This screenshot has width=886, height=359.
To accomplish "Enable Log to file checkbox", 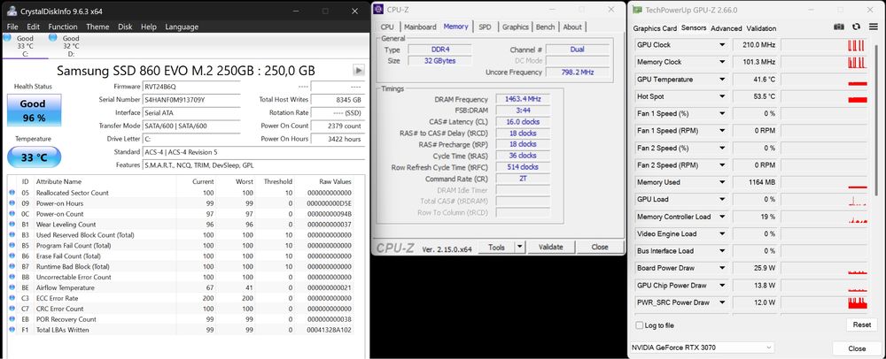I will click(639, 325).
